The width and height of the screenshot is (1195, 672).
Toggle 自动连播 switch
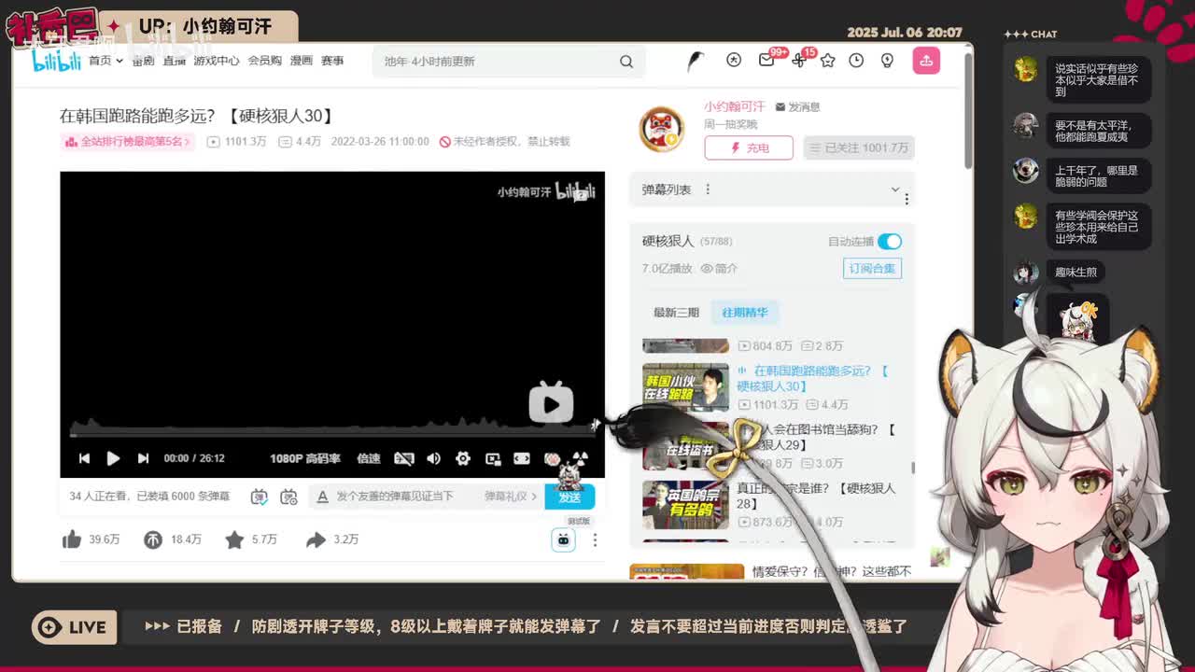coord(890,242)
